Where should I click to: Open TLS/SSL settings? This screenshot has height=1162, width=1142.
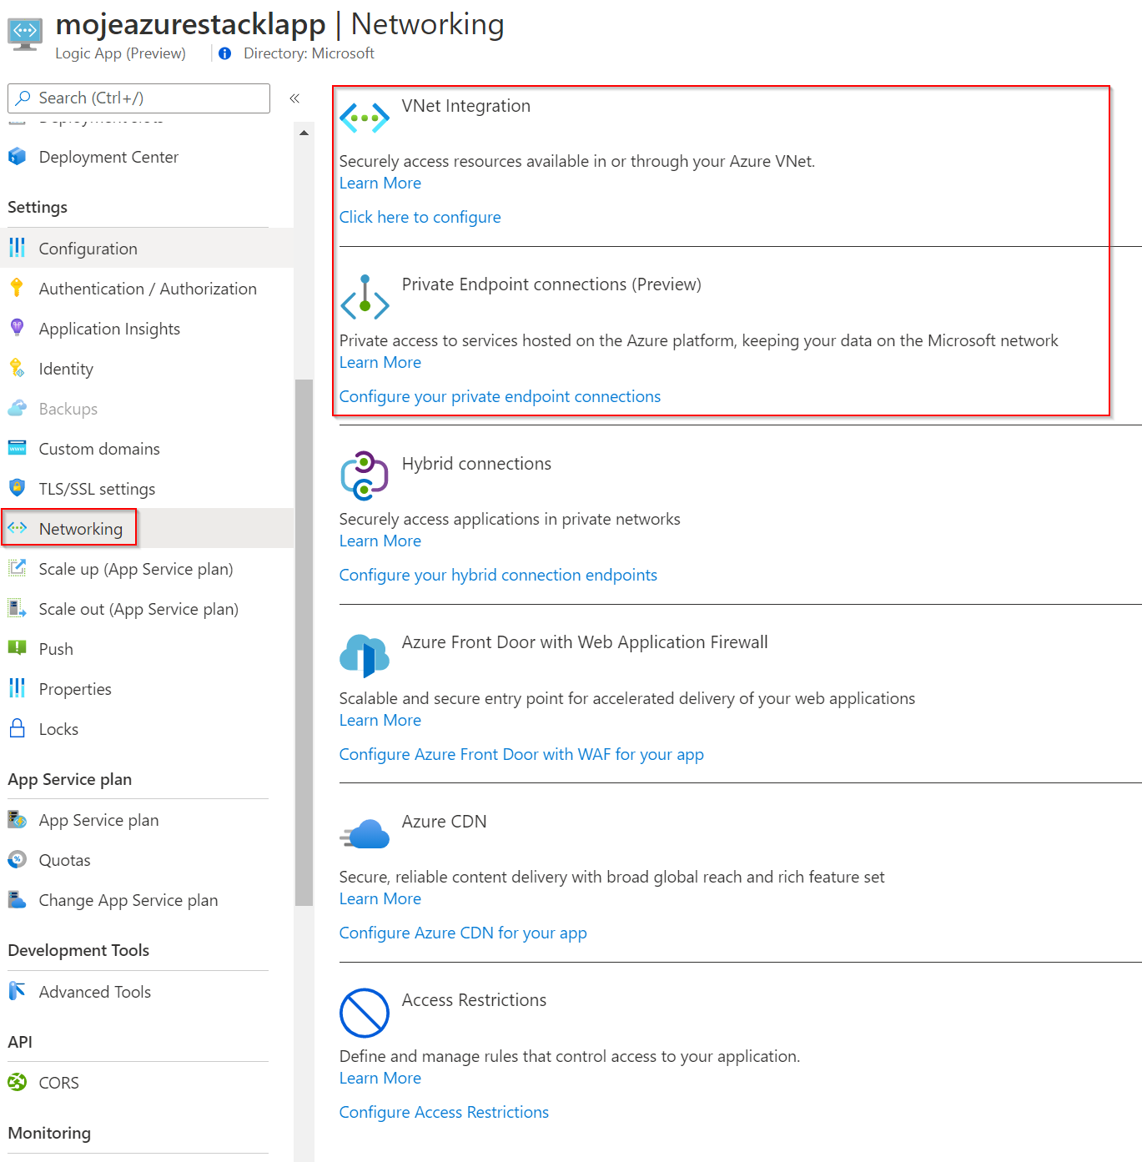pos(97,489)
